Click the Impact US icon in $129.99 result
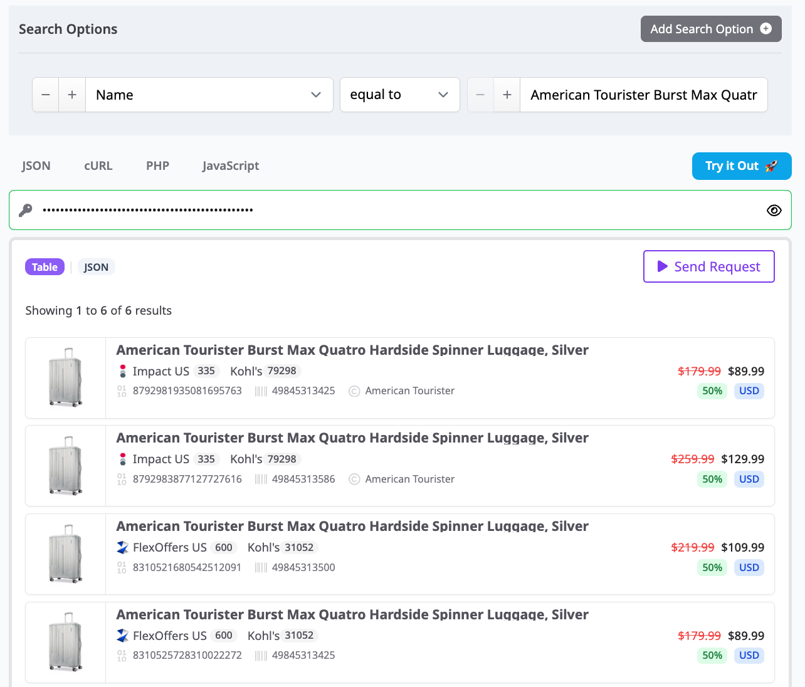 point(123,459)
